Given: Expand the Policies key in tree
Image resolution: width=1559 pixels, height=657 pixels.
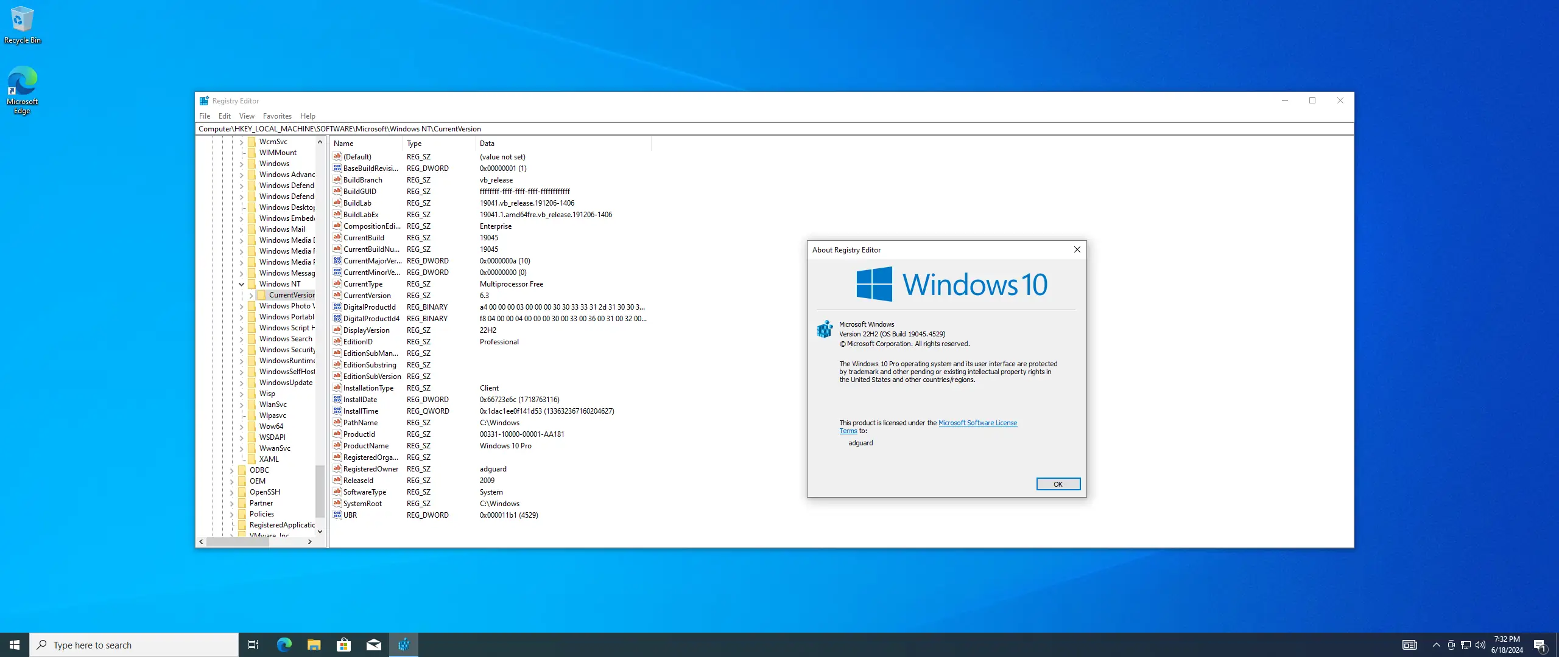Looking at the screenshot, I should tap(231, 514).
